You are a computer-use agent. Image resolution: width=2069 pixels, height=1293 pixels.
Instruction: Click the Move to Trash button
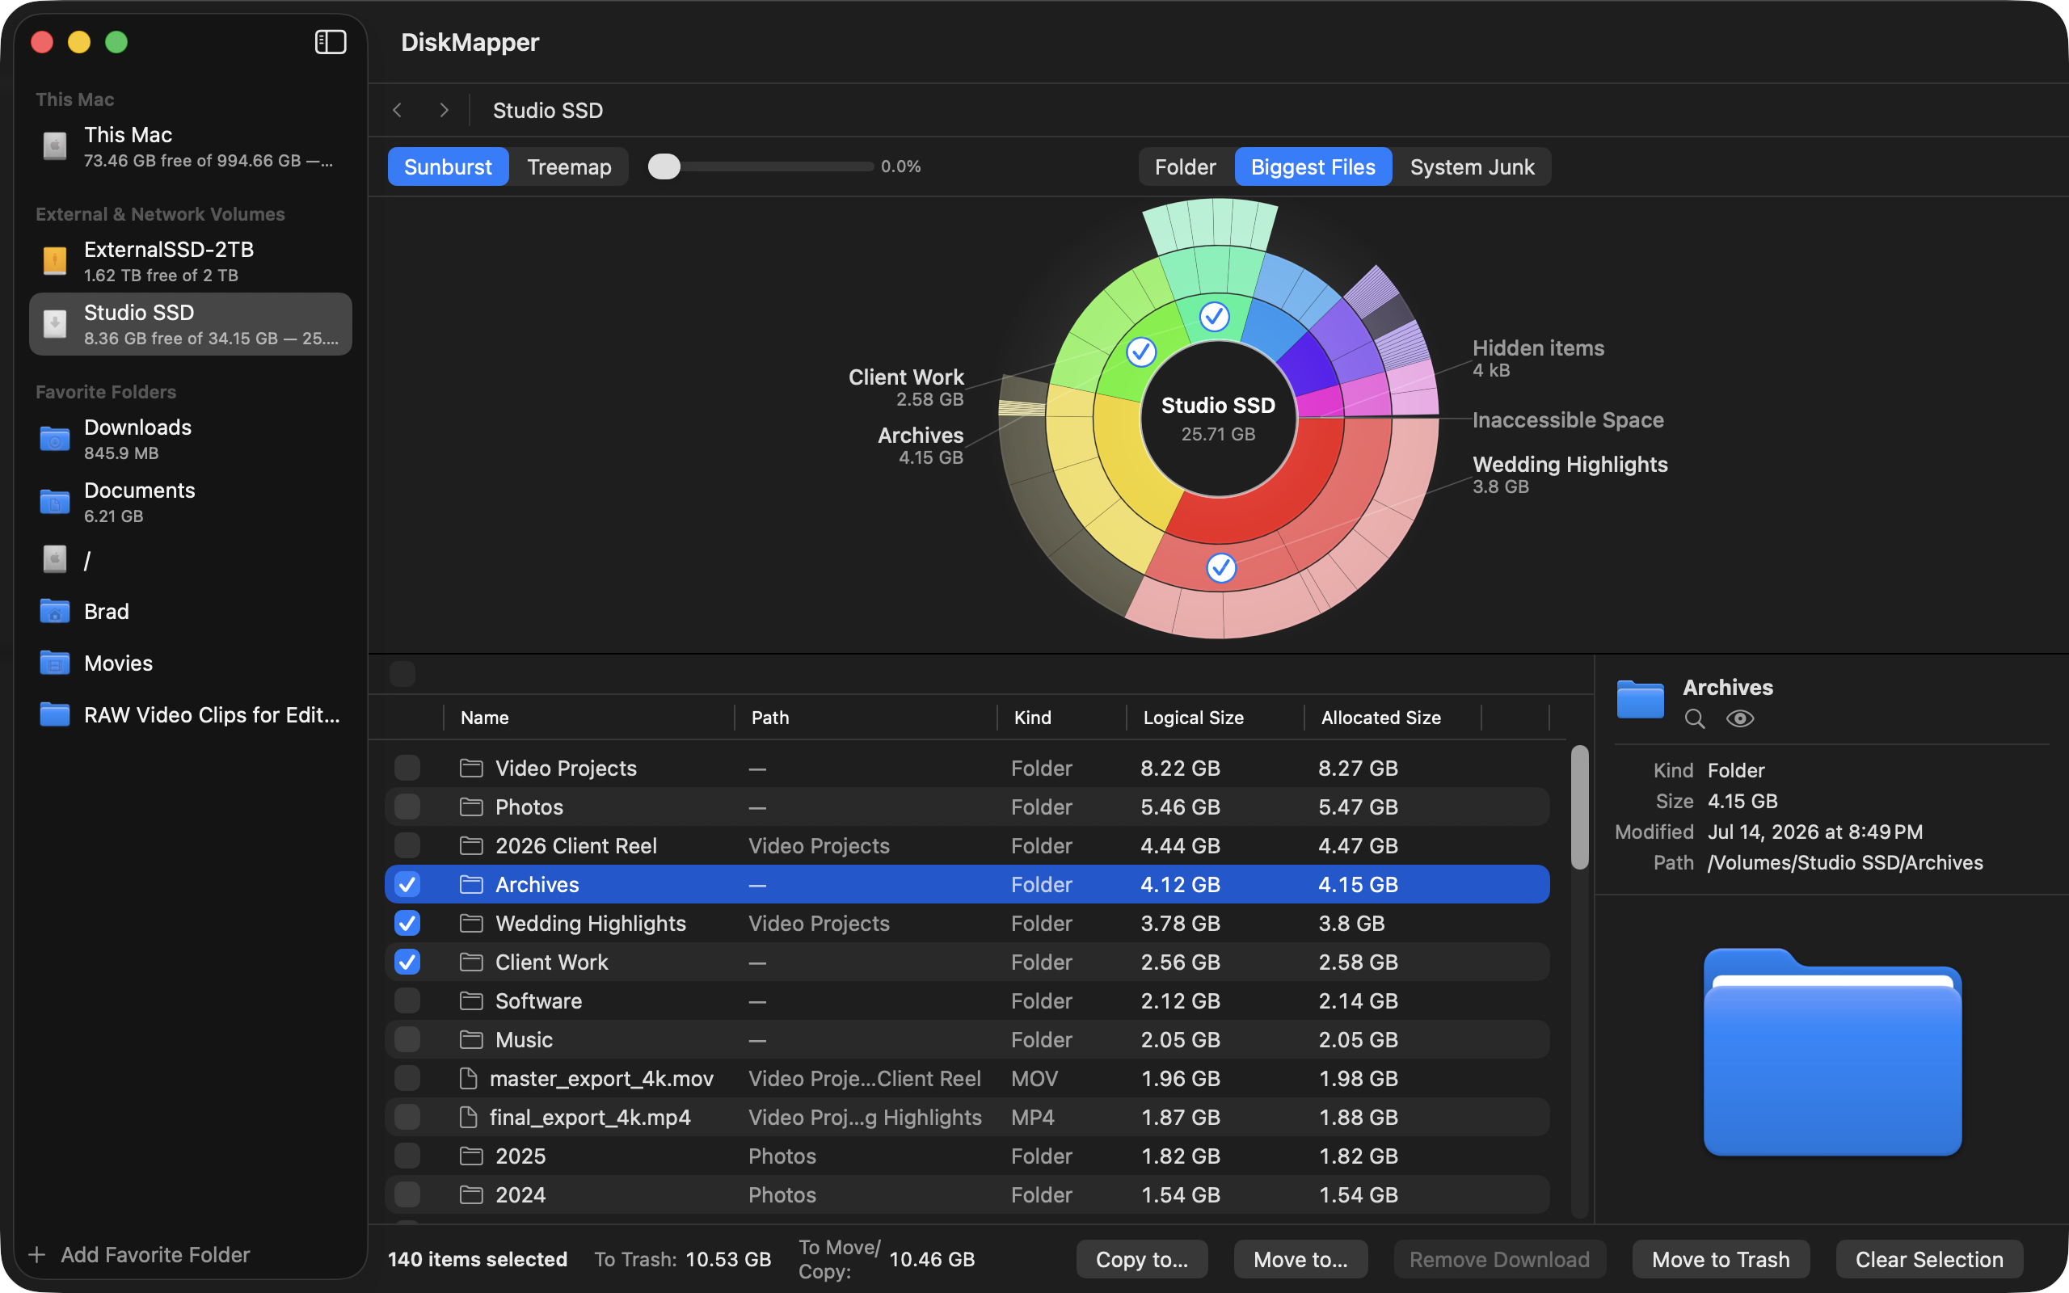(x=1720, y=1259)
